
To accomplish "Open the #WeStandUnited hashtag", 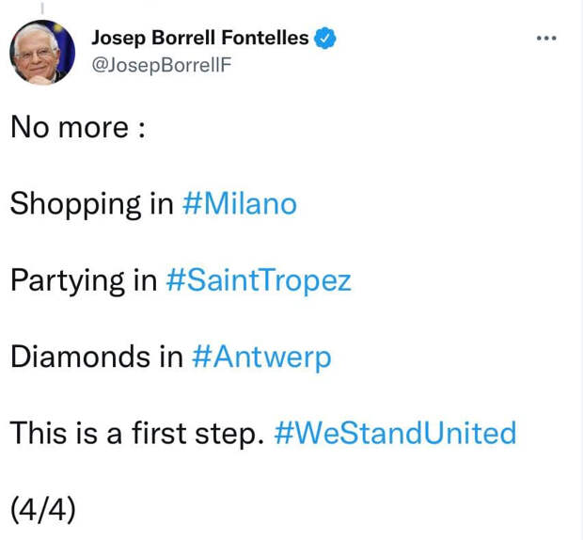I will (x=395, y=434).
